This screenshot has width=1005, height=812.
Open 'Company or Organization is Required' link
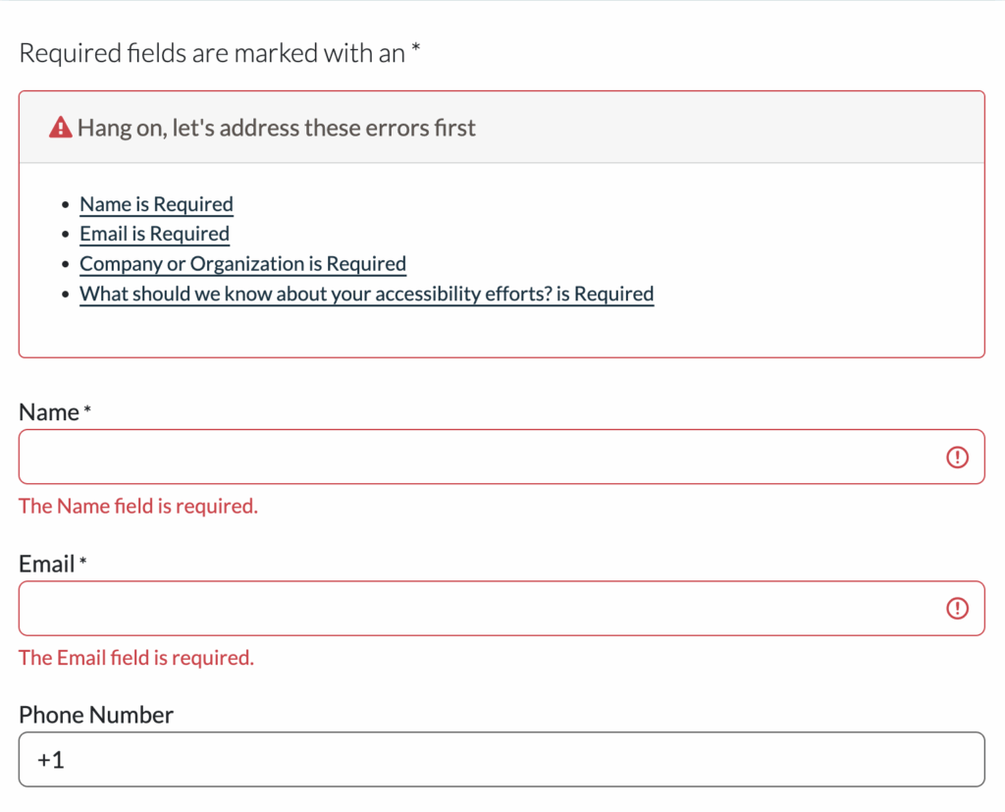click(x=242, y=264)
